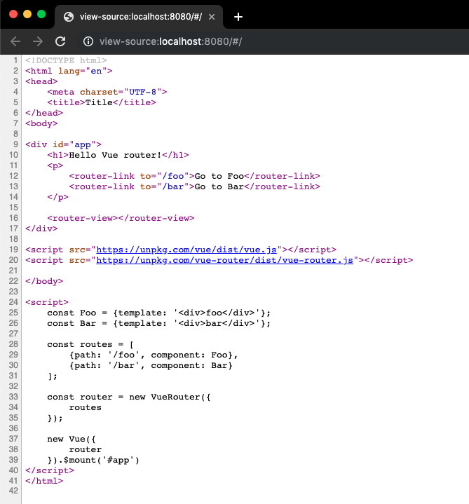Click the <div id="app"> line
The image size is (469, 504).
[63, 144]
